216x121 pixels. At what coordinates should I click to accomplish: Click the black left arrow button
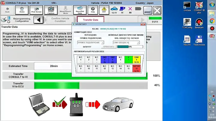click(38, 20)
